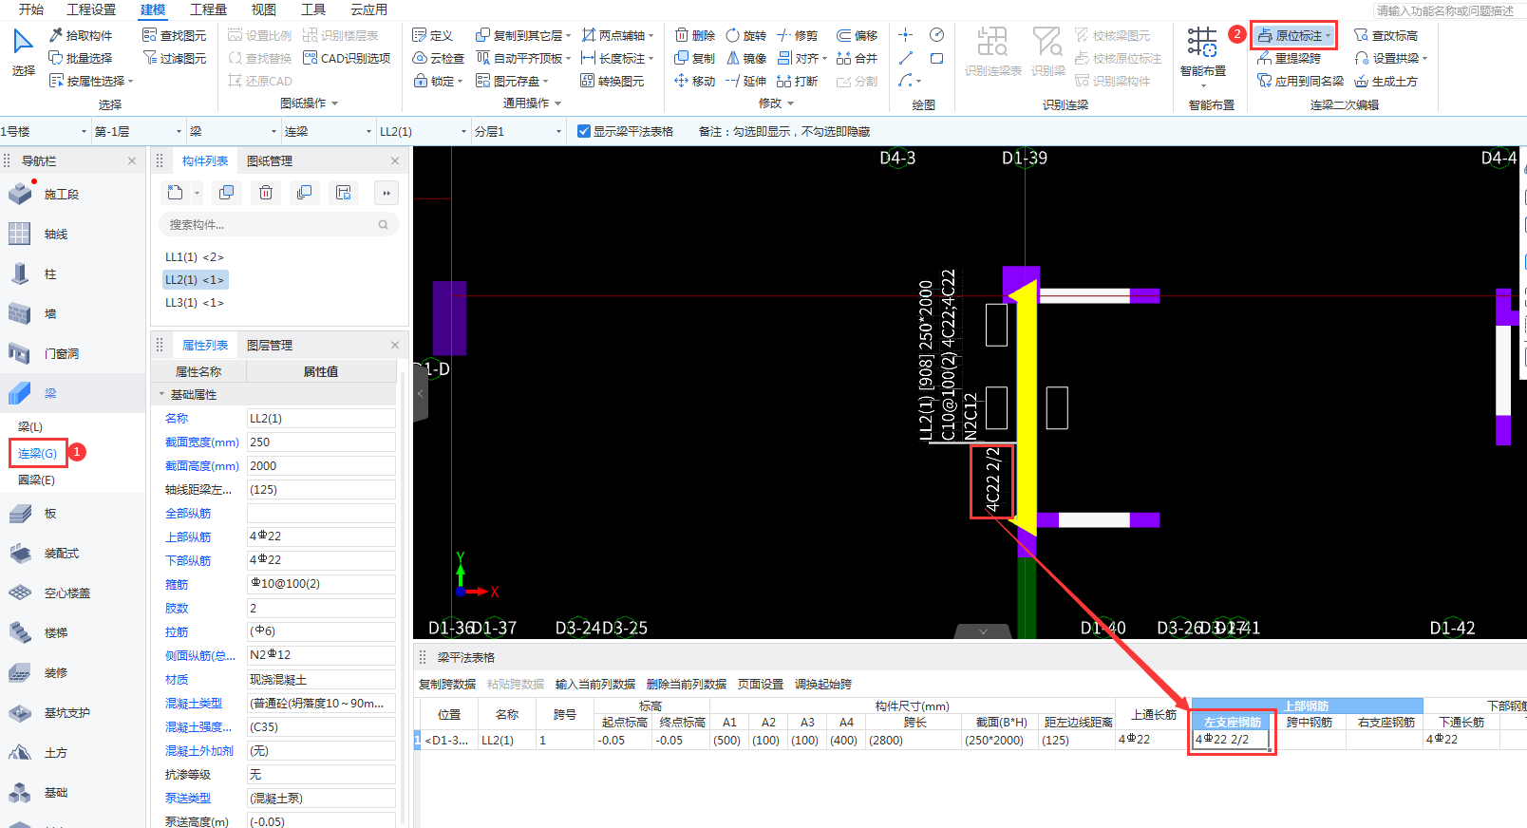Open the 视图 ribbon tab
The height and width of the screenshot is (828, 1527).
coord(263,9)
